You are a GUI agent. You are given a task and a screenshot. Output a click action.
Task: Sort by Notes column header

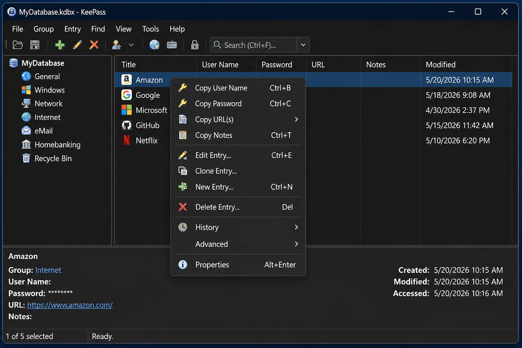pos(391,65)
